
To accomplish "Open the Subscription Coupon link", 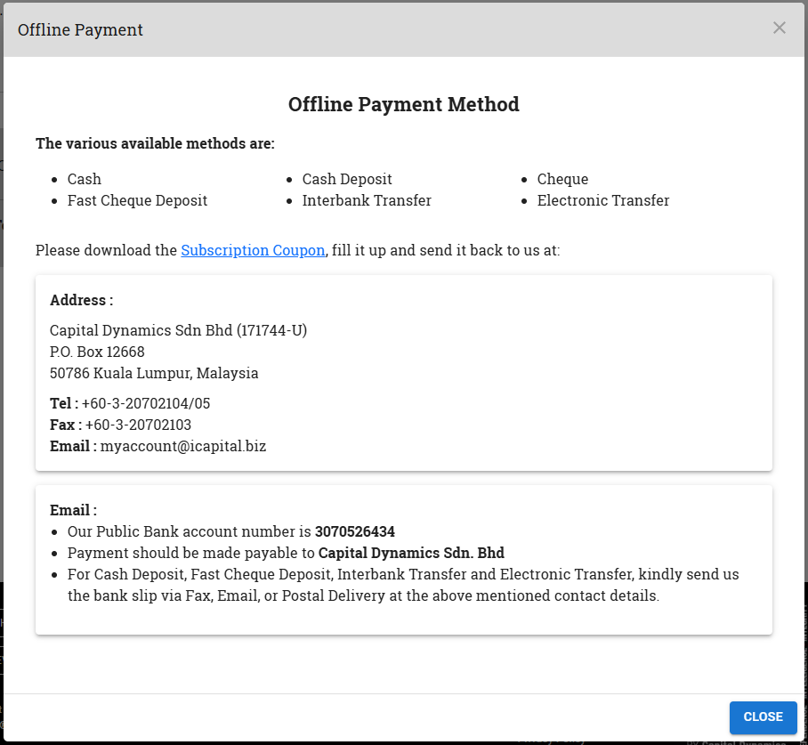I will coord(253,250).
